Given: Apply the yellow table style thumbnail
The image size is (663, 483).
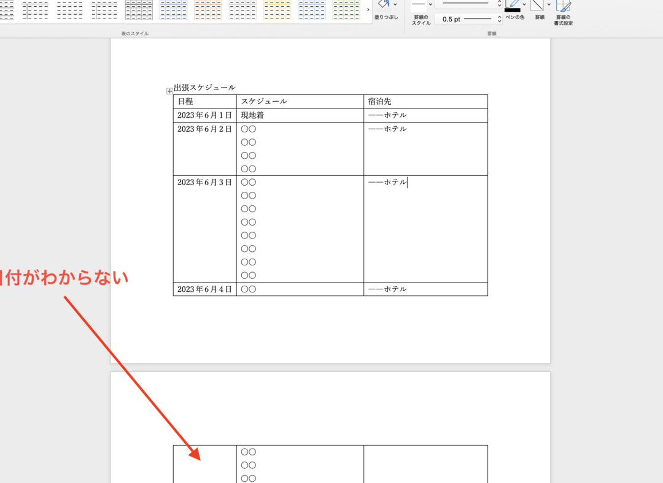Looking at the screenshot, I should (277, 10).
